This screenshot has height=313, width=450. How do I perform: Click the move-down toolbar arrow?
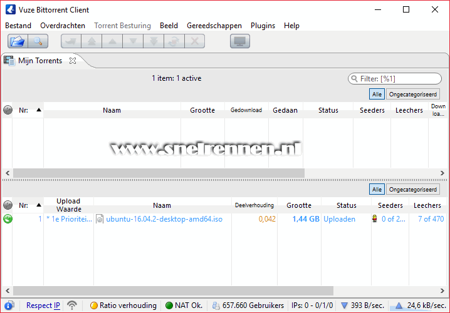pyautogui.click(x=133, y=41)
